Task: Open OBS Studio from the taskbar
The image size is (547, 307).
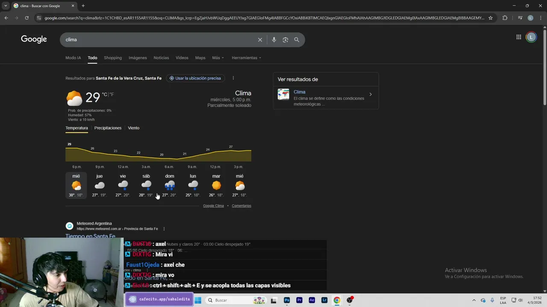Action: pyautogui.click(x=350, y=300)
